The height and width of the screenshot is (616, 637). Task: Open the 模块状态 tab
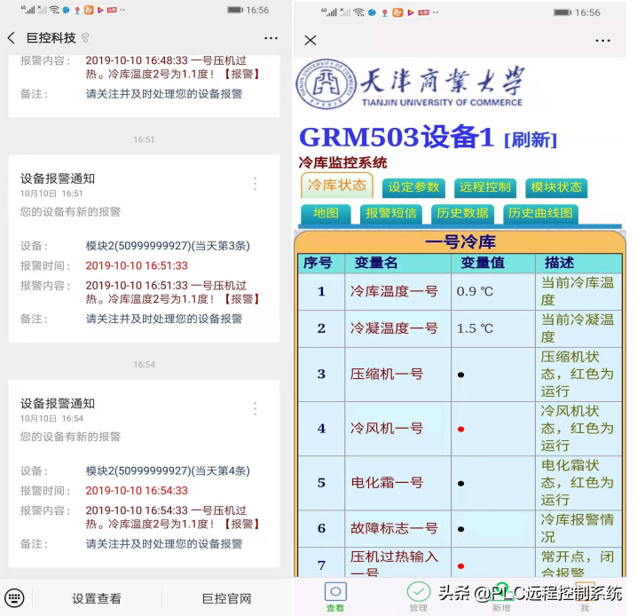(x=556, y=187)
